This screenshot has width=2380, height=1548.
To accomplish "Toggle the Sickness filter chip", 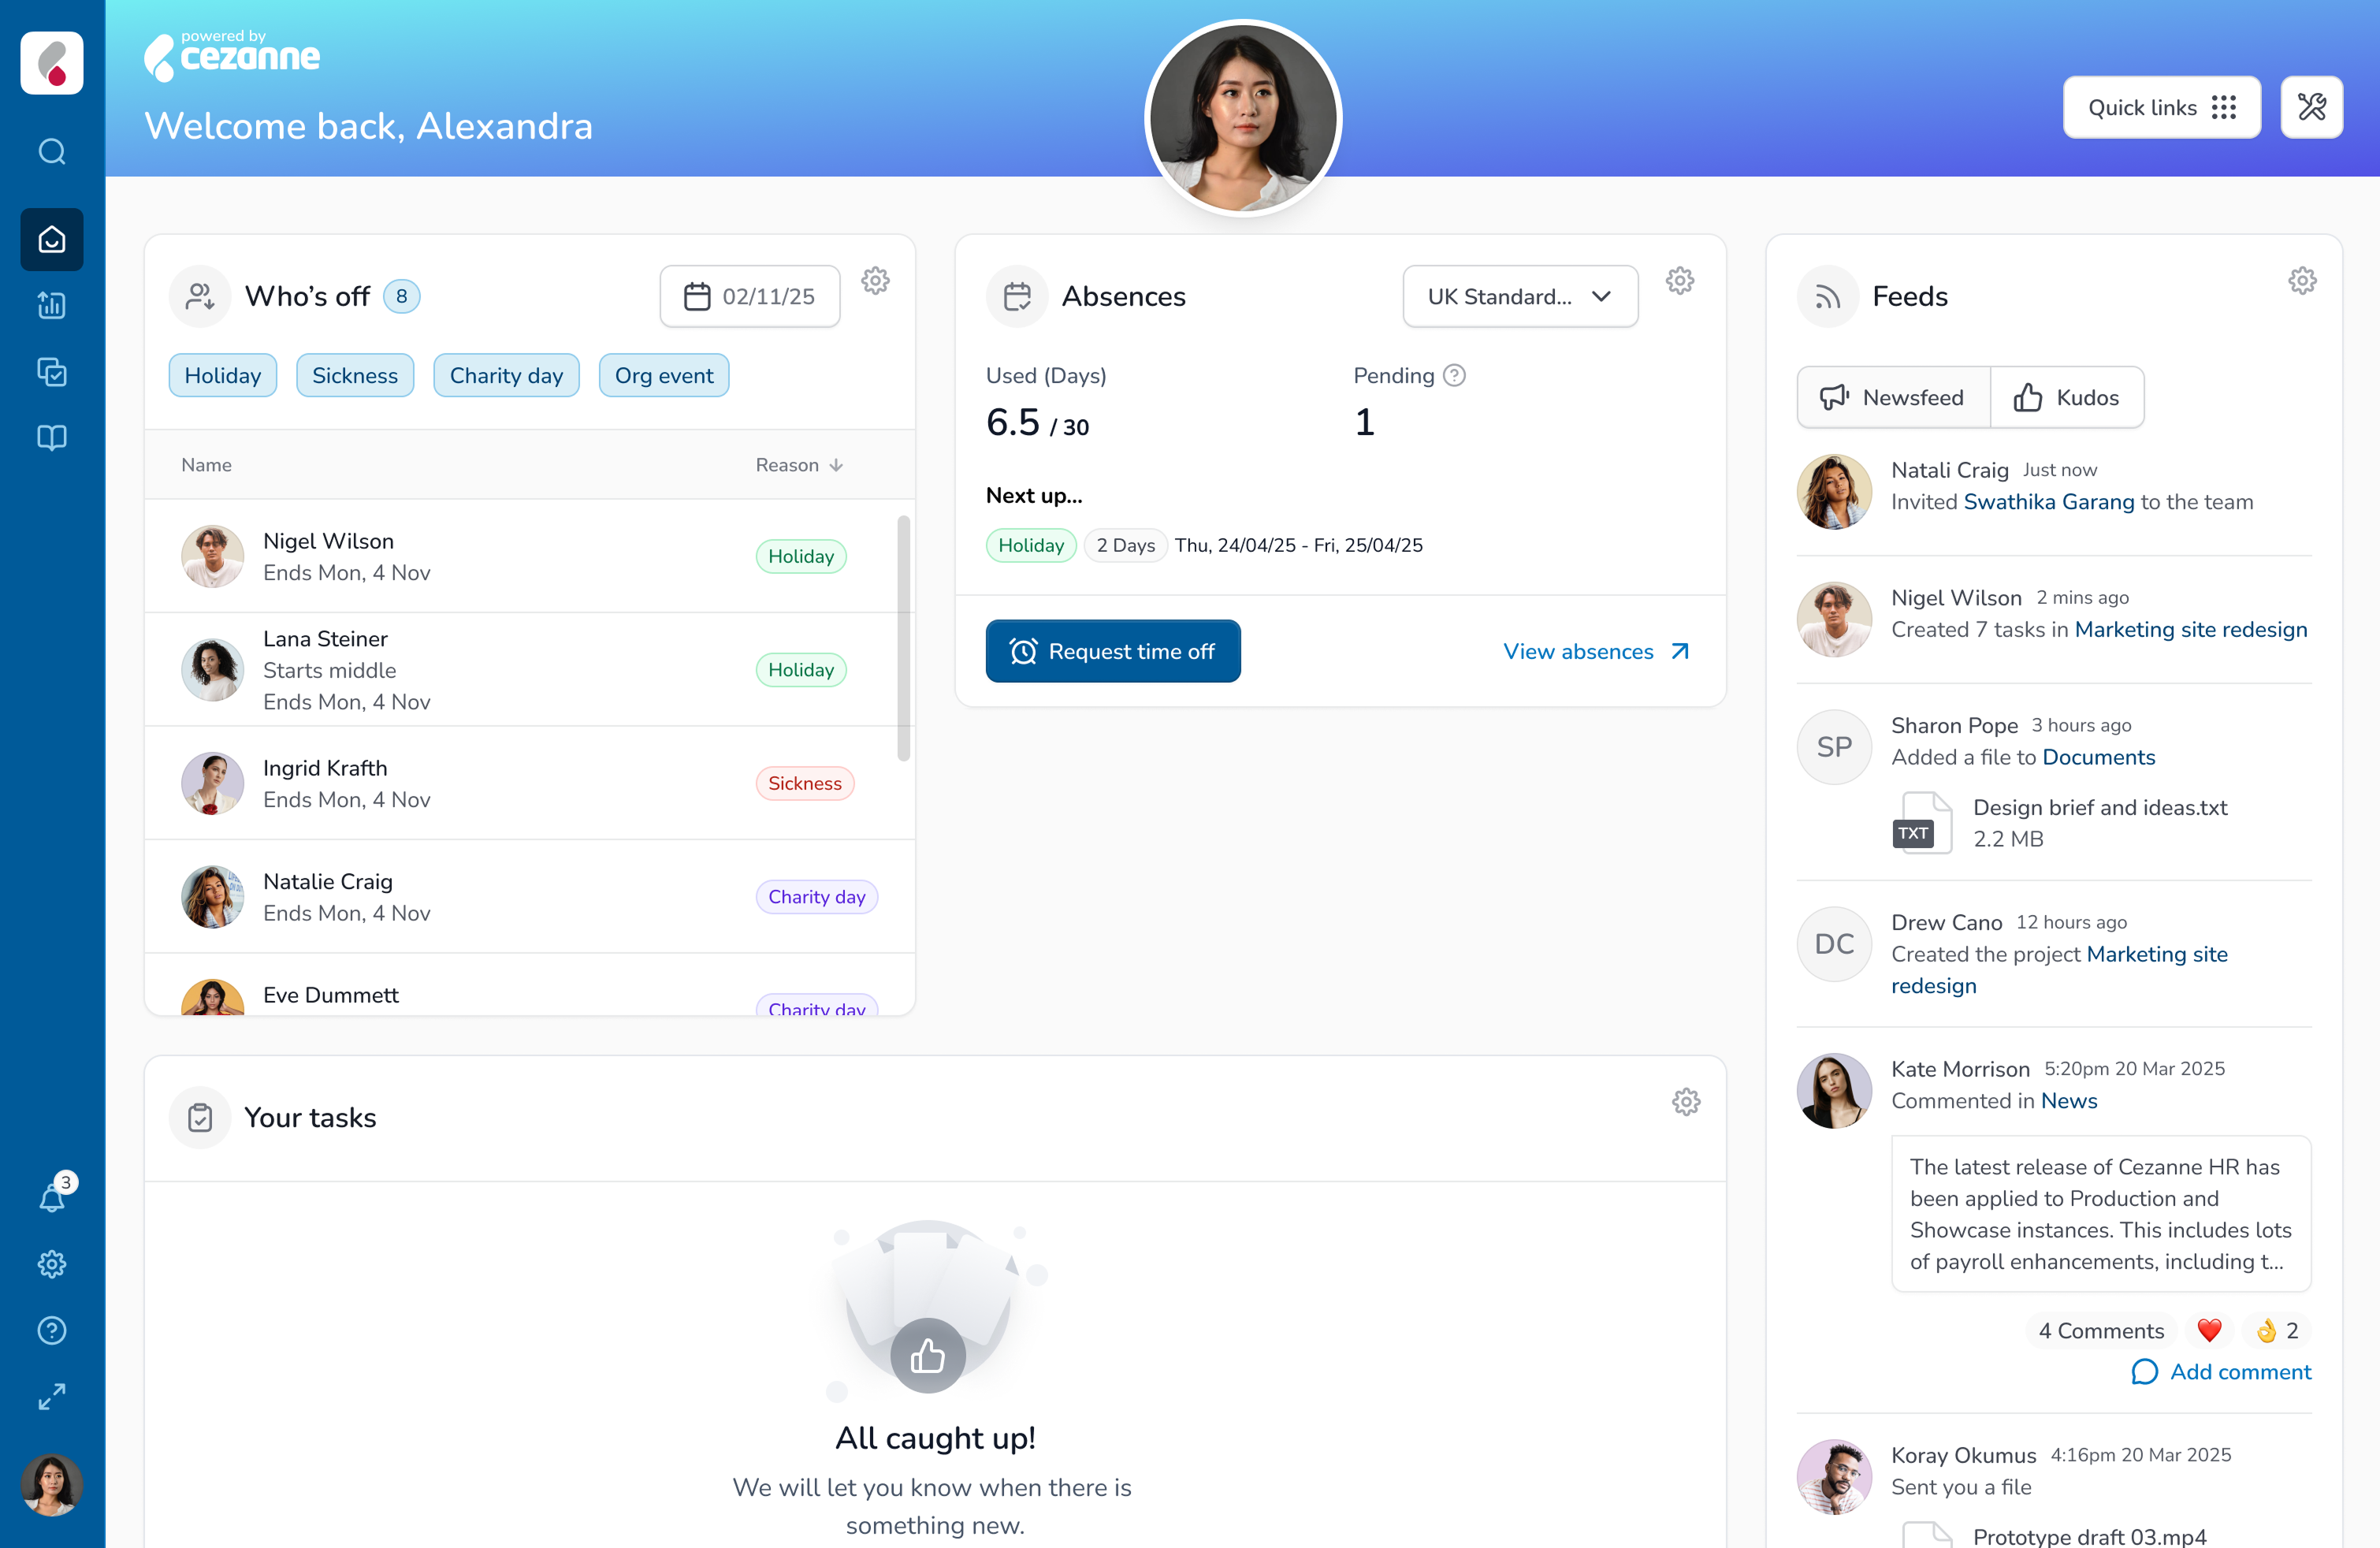I will coord(355,375).
